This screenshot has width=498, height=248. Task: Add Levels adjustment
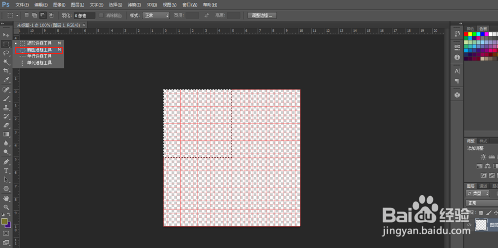(492, 157)
